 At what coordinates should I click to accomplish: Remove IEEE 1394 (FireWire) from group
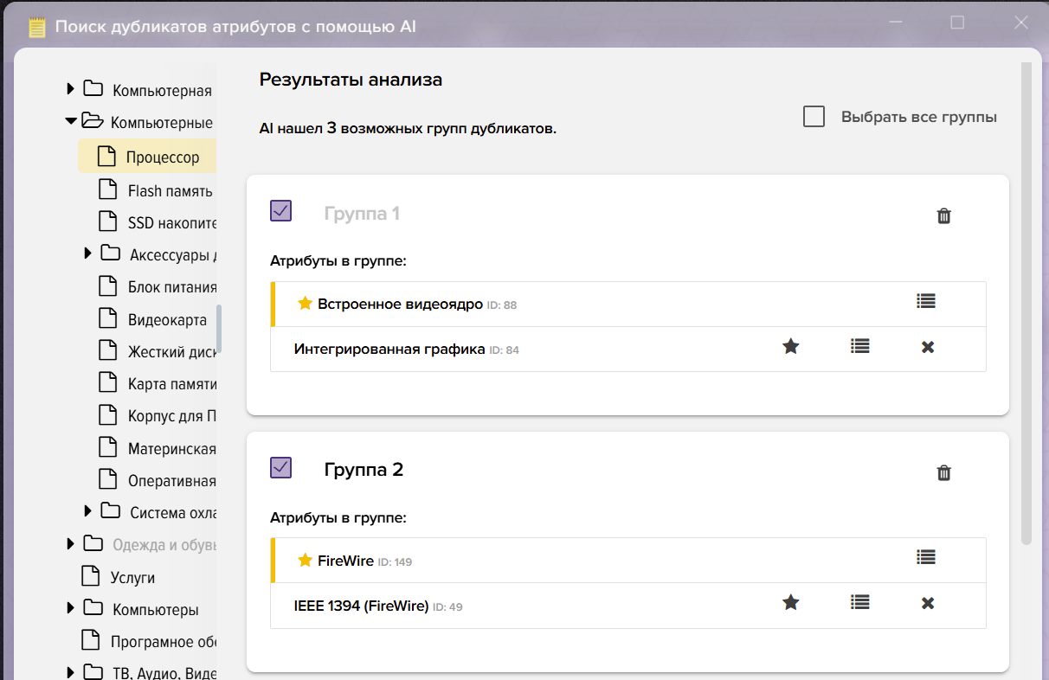pos(928,603)
